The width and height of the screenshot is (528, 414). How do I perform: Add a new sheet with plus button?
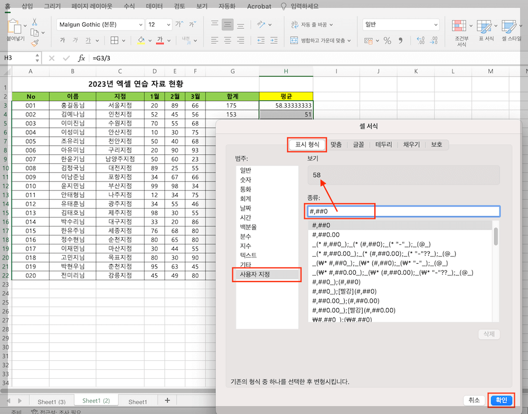click(167, 400)
